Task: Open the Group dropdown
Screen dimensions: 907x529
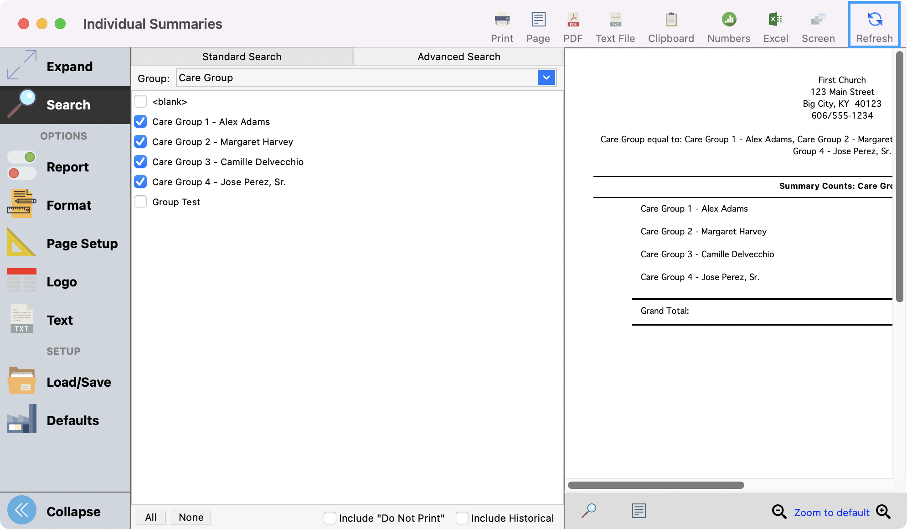Action: point(546,78)
